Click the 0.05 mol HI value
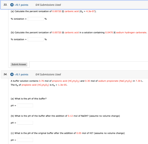Screen dimensions: 148x144 79,133
